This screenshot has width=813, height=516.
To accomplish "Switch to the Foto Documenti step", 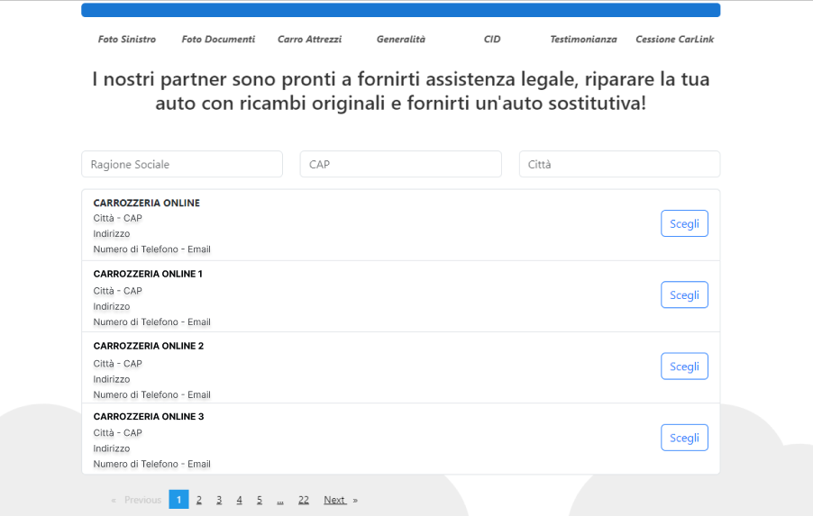I will 218,40.
